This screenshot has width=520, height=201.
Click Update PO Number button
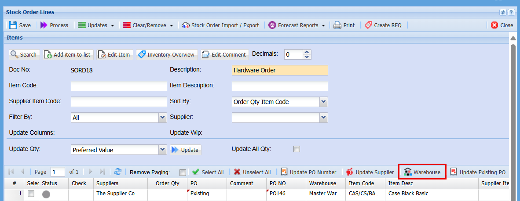click(309, 172)
